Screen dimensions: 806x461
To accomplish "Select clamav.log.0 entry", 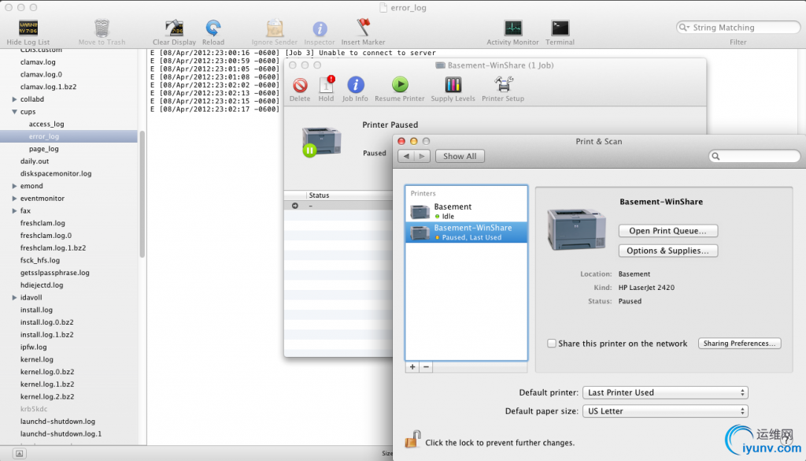I will (x=41, y=74).
